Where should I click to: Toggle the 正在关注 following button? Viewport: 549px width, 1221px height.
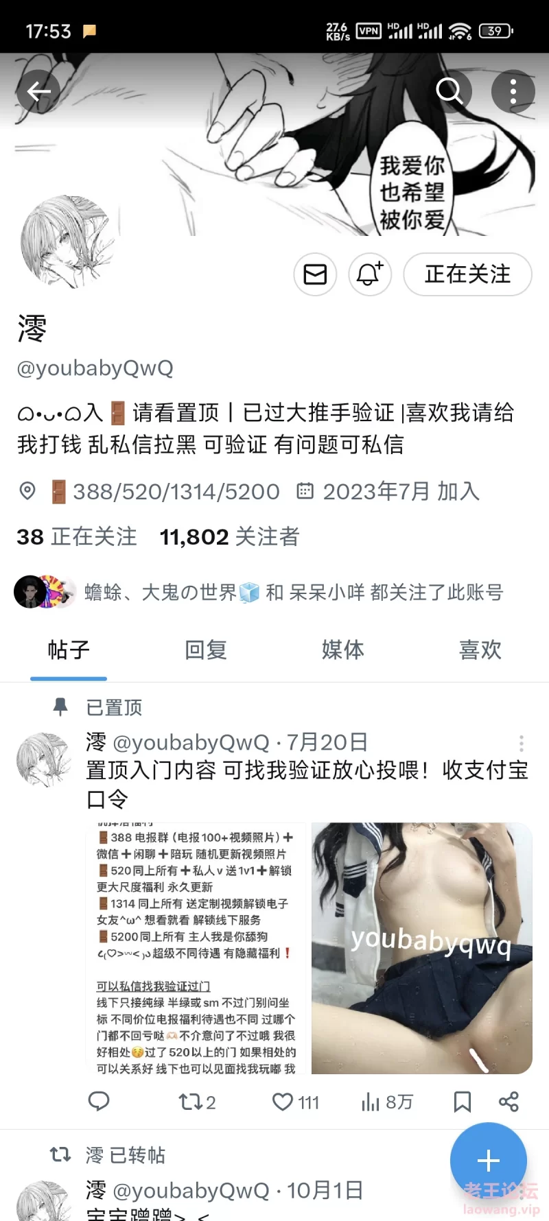click(467, 274)
